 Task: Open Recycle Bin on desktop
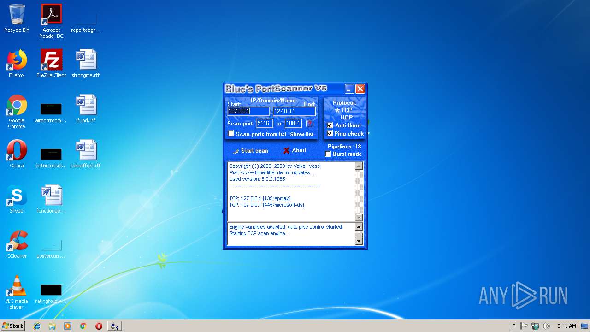(17, 19)
